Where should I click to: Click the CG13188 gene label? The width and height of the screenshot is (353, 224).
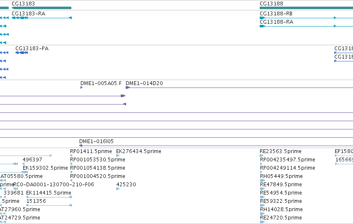click(x=272, y=4)
